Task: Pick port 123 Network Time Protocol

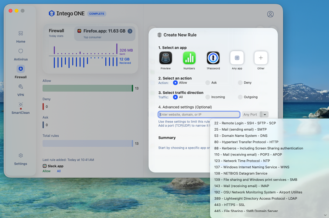Action: point(242,161)
